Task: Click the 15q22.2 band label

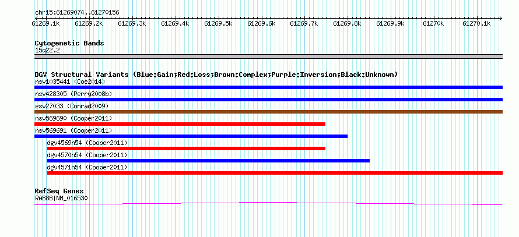Action: (47, 51)
